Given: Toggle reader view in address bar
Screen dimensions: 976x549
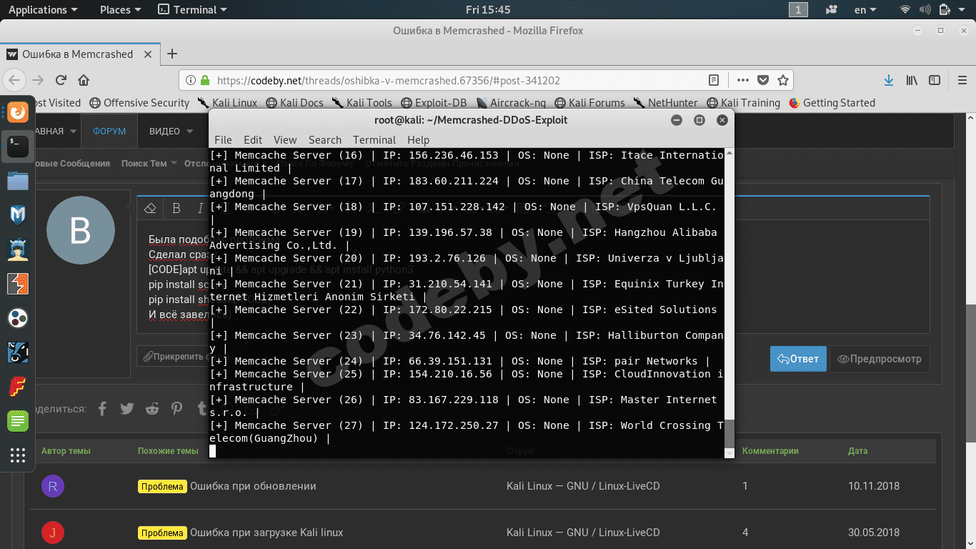Looking at the screenshot, I should [x=714, y=80].
